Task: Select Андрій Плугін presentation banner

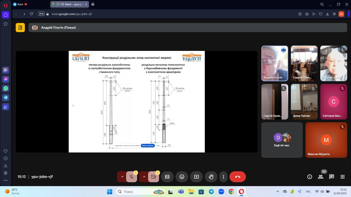Action: coord(188,28)
